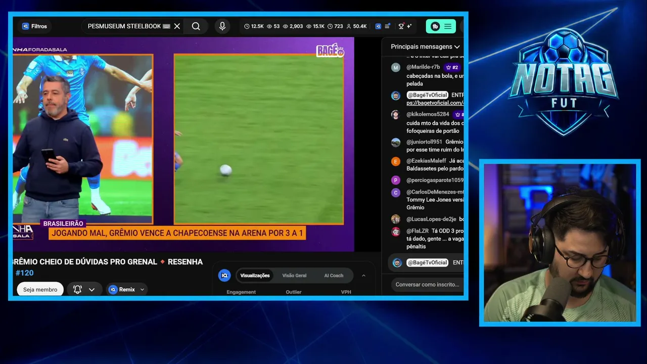Click the #120 hashtag link
This screenshot has height=364, width=647.
[24, 273]
